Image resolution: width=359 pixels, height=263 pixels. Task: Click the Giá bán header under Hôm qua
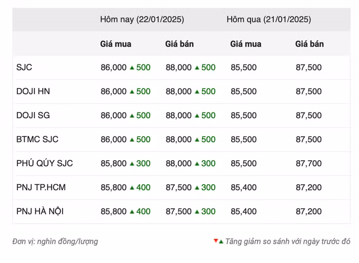pyautogui.click(x=309, y=44)
